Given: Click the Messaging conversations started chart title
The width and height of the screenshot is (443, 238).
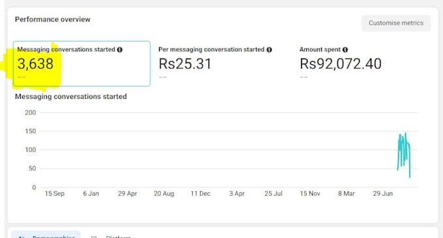Looking at the screenshot, I should pyautogui.click(x=71, y=96).
